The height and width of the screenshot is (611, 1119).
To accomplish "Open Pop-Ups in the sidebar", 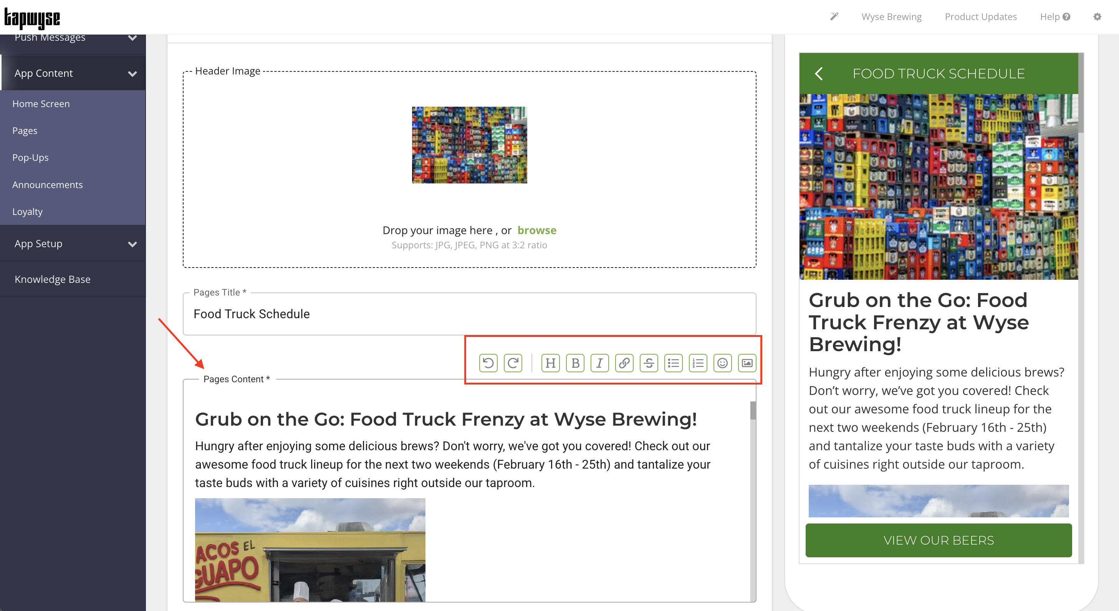I will 30,158.
